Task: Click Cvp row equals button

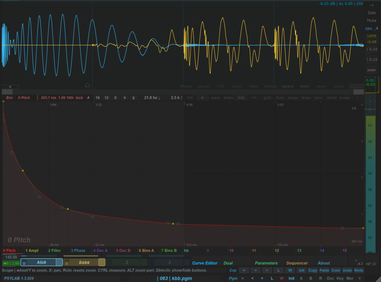Action: coord(244,270)
